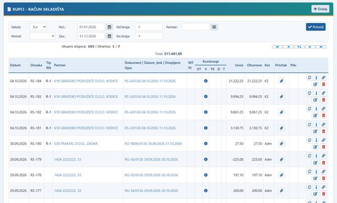The height and width of the screenshot is (203, 337).
Task: Open the attachment for RS-180
Action: [x=281, y=144]
